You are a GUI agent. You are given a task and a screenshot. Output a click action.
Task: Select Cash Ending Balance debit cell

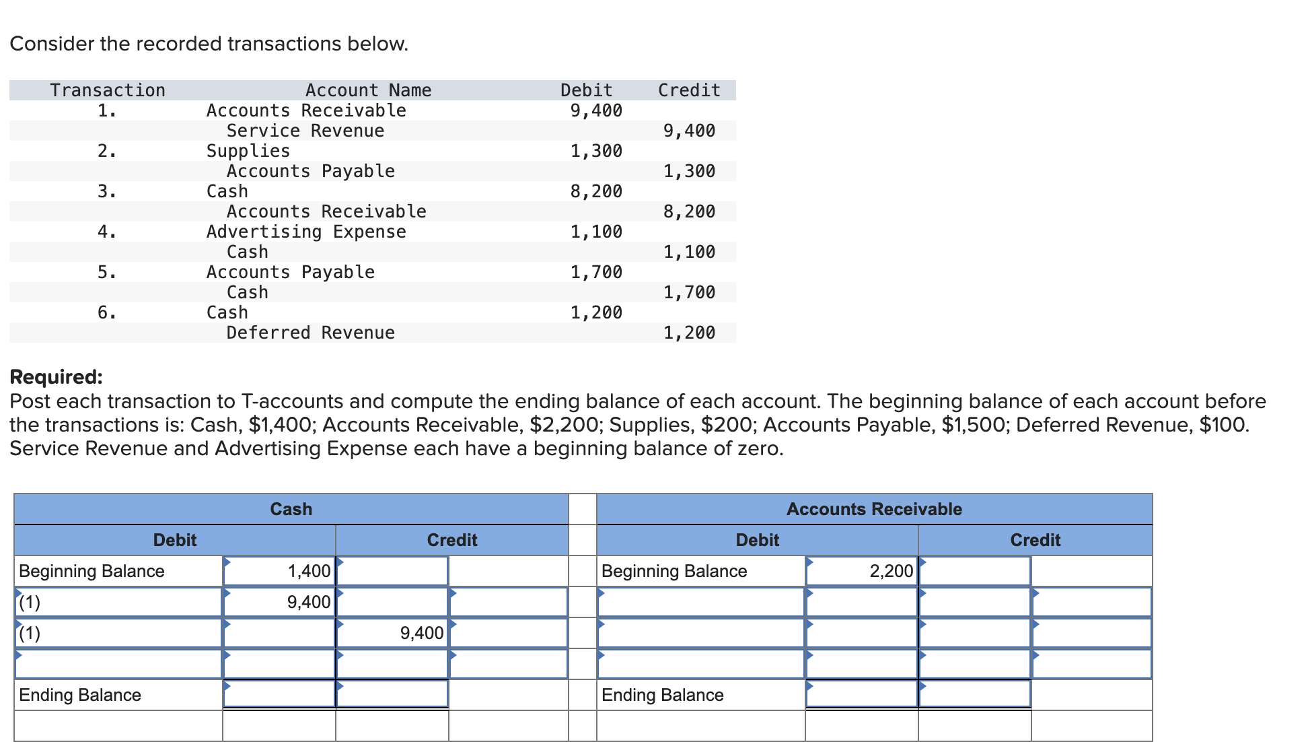[279, 694]
